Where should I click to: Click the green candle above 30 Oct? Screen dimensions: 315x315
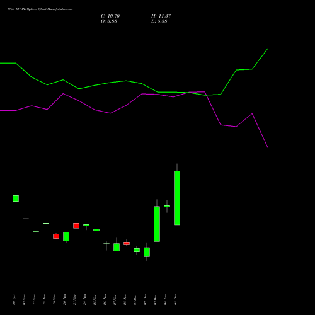(16, 198)
